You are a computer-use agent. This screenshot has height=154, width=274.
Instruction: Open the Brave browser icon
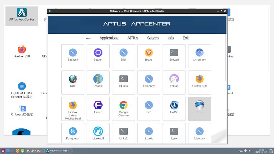tap(149, 53)
